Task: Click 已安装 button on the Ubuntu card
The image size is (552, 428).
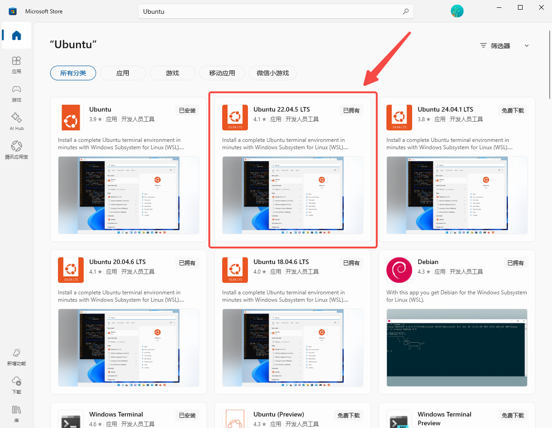Action: pyautogui.click(x=187, y=110)
